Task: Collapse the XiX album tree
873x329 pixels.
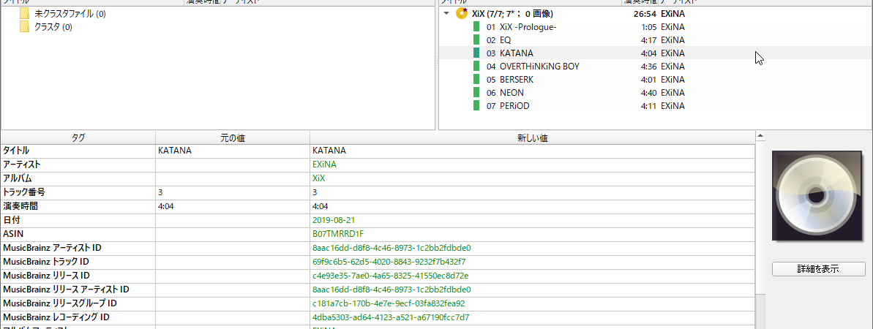Action: pos(446,14)
